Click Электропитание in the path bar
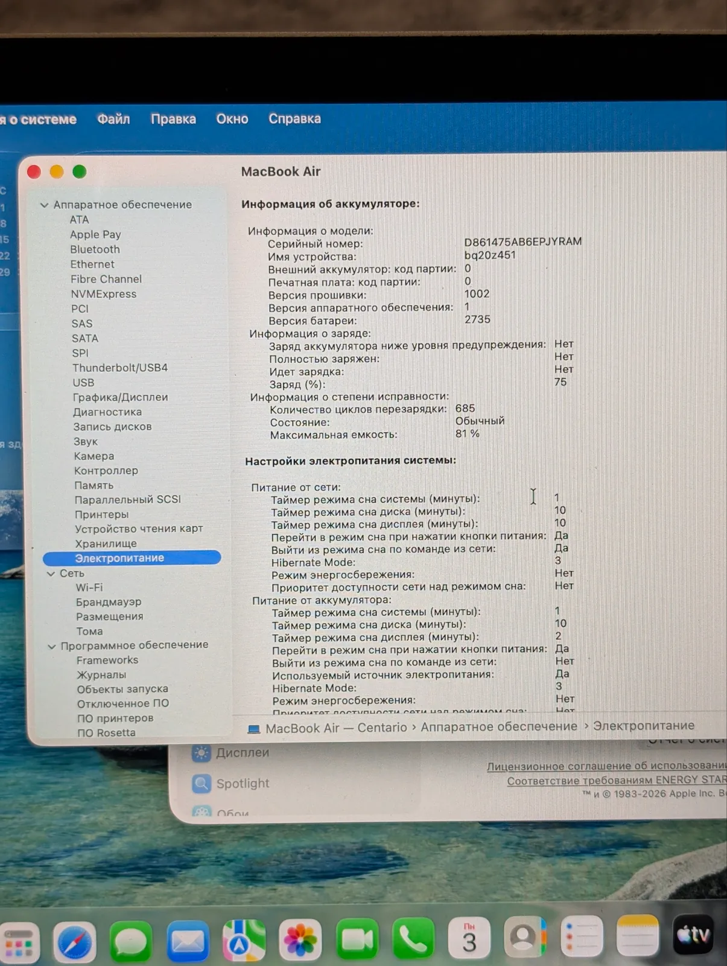Viewport: 727px width, 966px height. coord(644,725)
